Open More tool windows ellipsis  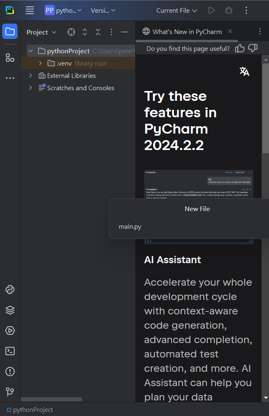(10, 78)
